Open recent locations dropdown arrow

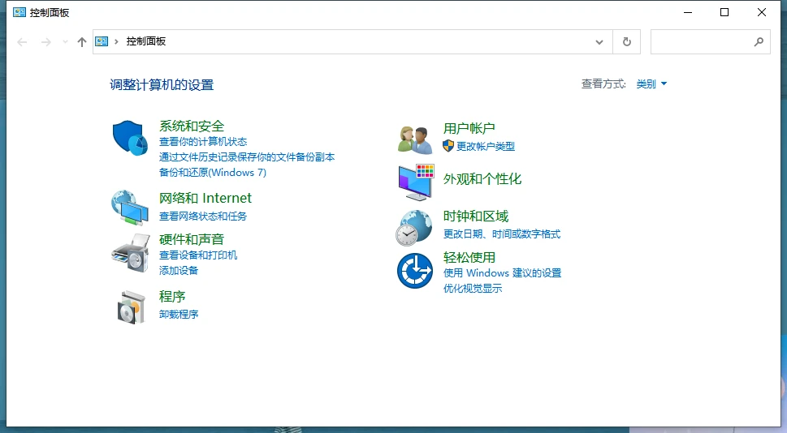[x=65, y=42]
